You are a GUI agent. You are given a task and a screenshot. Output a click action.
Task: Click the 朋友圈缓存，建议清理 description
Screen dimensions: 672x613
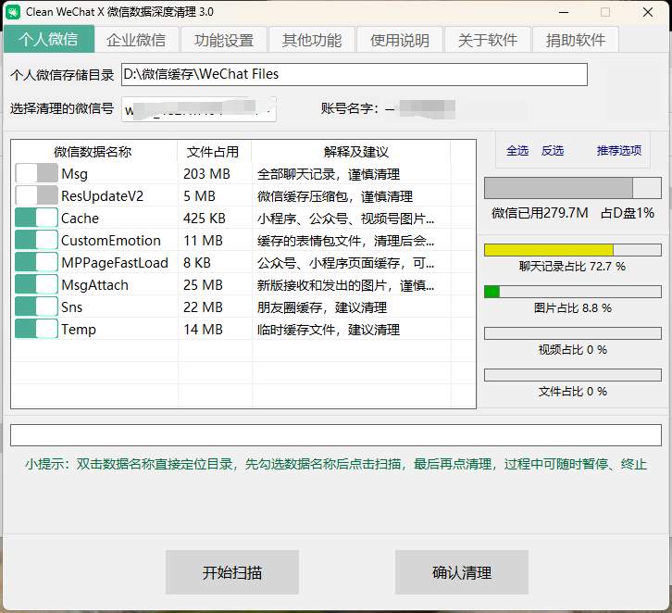[322, 307]
